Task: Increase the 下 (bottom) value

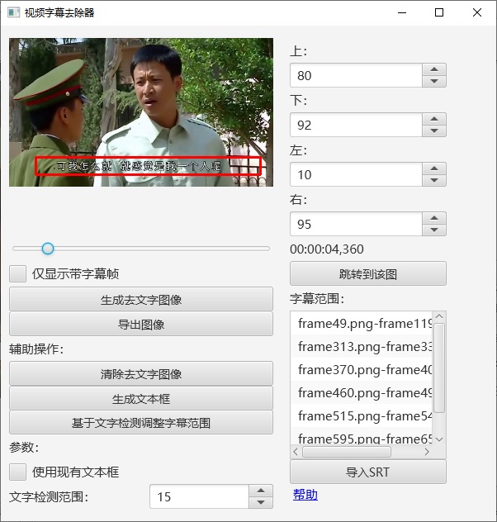Action: coord(434,119)
